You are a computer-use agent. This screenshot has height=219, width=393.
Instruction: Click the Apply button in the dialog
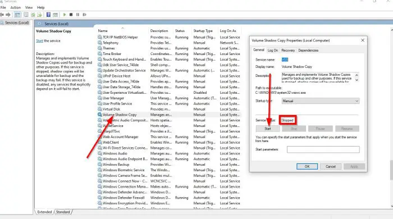click(x=354, y=166)
